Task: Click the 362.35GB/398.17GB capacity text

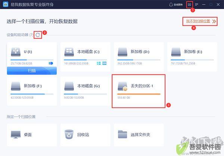Action: (130, 63)
